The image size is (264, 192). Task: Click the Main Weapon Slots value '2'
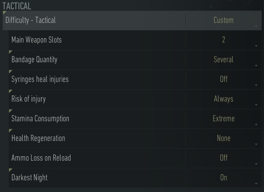click(224, 40)
